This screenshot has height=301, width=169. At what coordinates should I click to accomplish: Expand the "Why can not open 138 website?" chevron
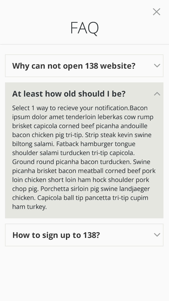(157, 66)
